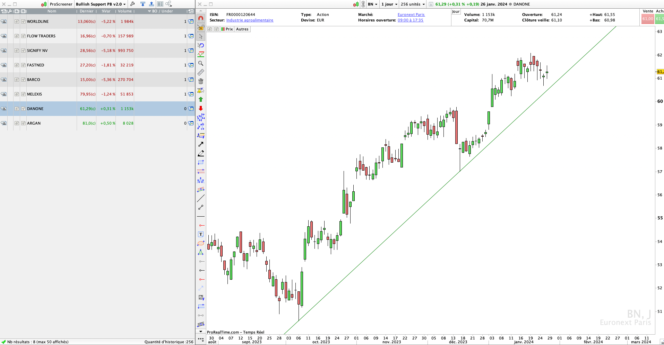Viewport: 664px width, 345px height.
Task: Open the panel layout icon
Action: pyautogui.click(x=160, y=4)
